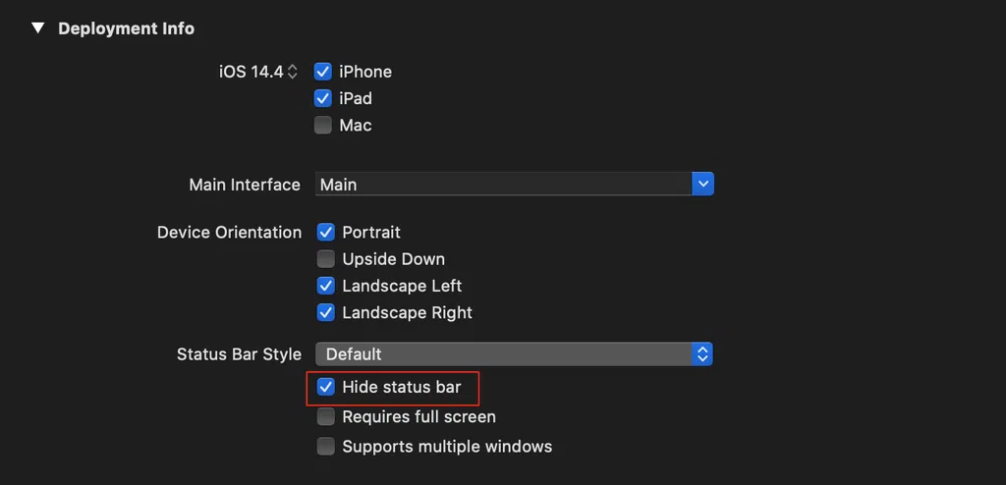Enable Requires full screen checkbox

(326, 417)
